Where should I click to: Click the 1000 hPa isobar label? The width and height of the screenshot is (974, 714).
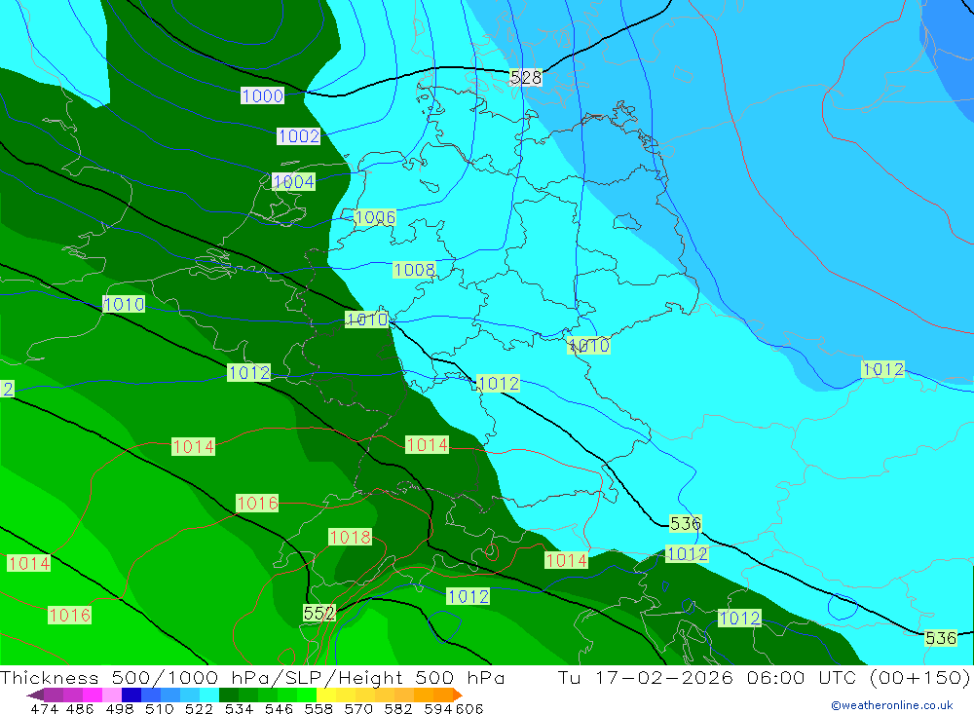point(263,95)
